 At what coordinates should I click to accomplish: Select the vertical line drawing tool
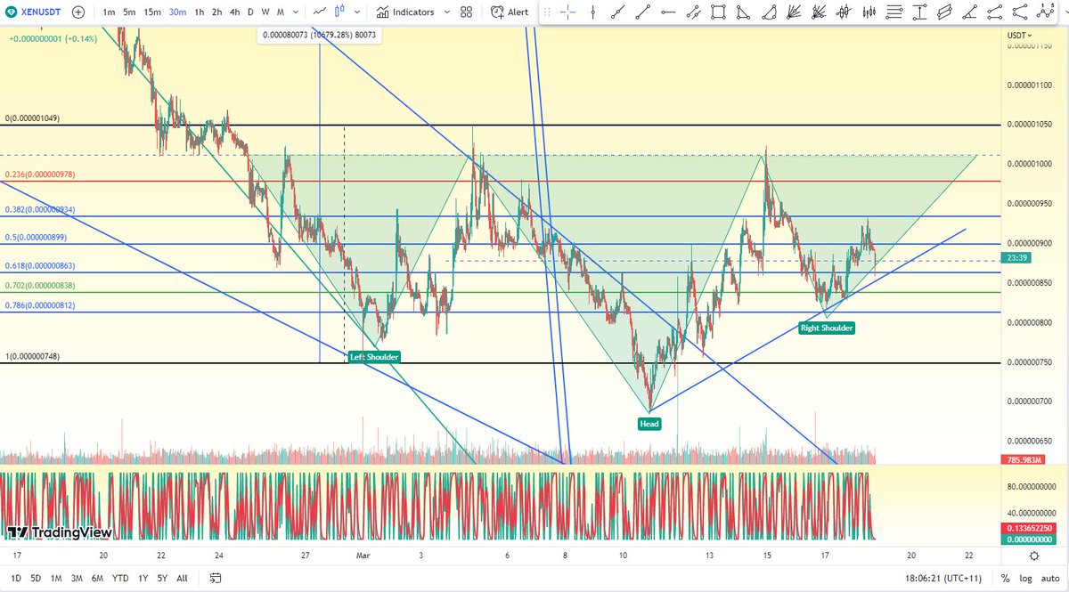(592, 12)
